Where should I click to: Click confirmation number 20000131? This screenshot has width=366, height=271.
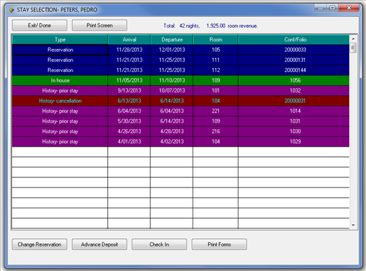tap(294, 60)
